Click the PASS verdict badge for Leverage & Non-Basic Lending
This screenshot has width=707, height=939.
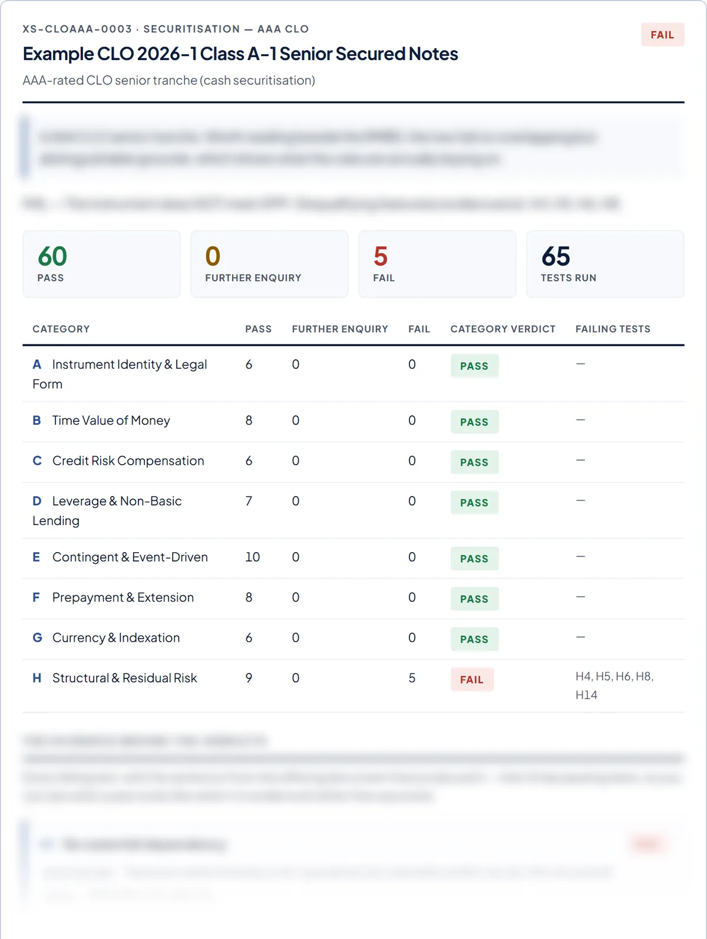474,503
